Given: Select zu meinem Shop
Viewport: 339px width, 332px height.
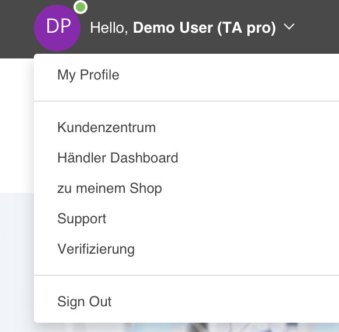Looking at the screenshot, I should click(x=110, y=188).
